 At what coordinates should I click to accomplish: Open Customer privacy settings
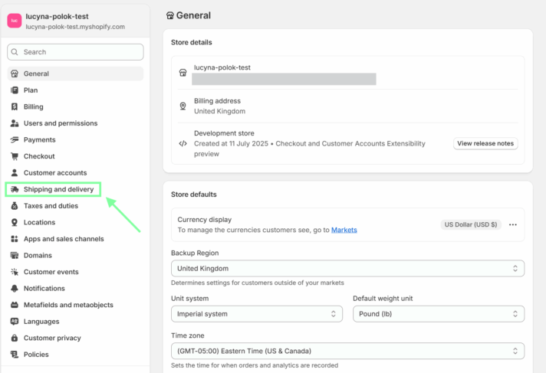[52, 338]
